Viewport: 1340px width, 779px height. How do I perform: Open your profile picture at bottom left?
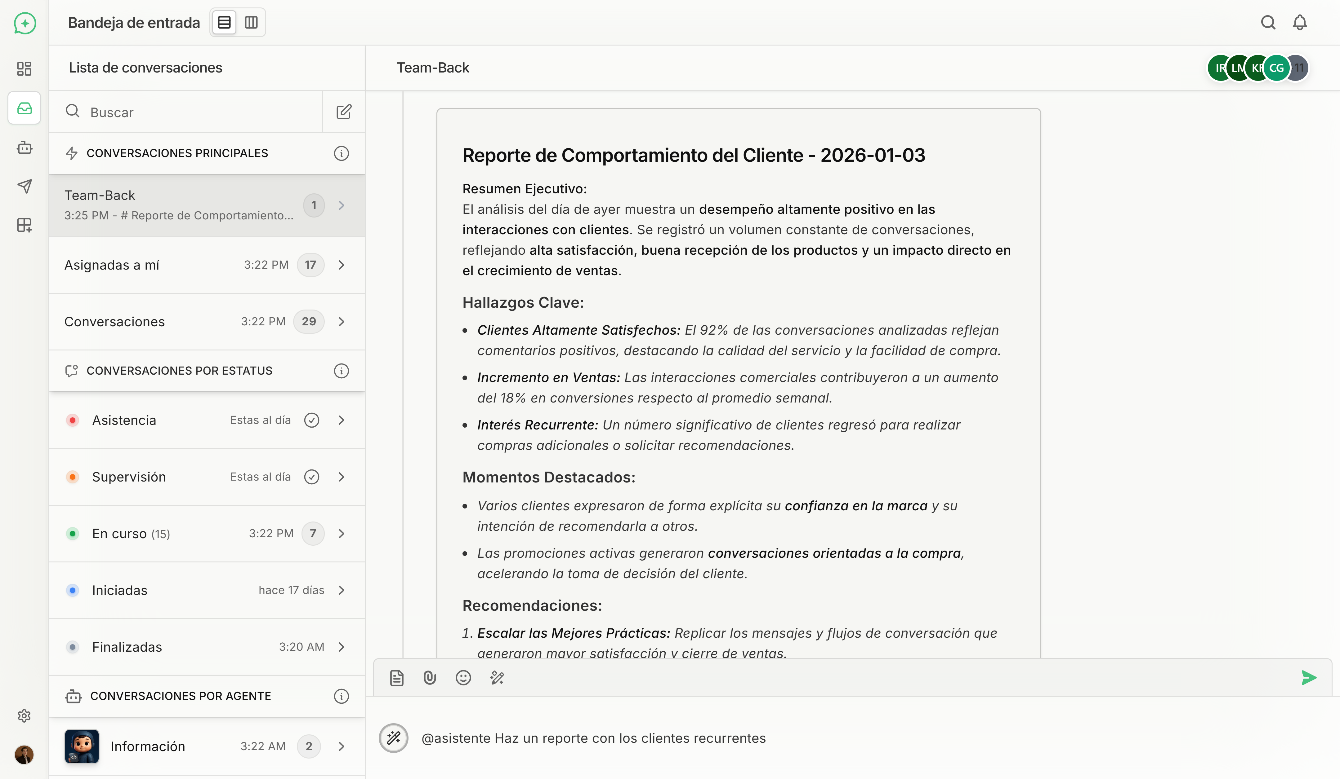pyautogui.click(x=24, y=755)
